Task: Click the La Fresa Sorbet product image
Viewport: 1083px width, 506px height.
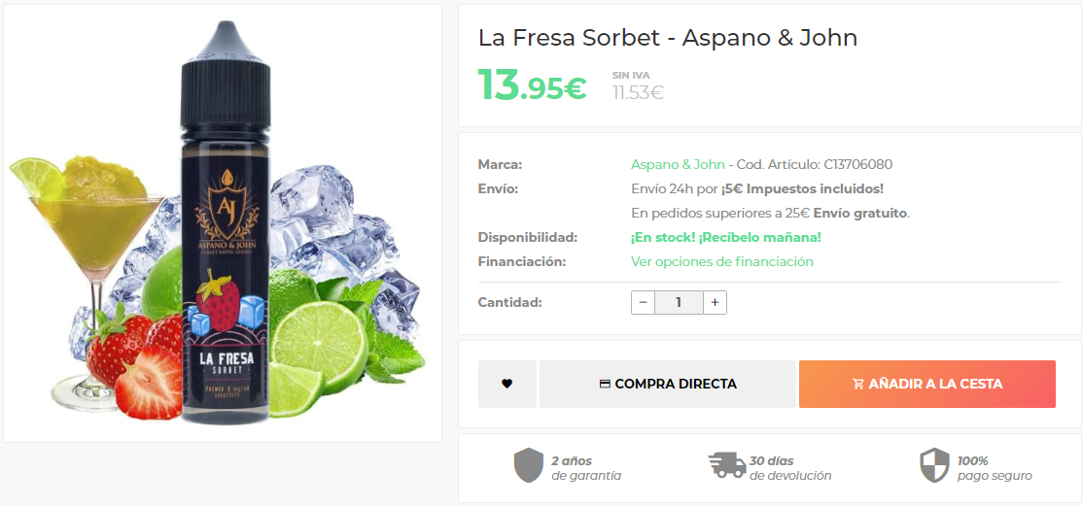Action: (223, 223)
